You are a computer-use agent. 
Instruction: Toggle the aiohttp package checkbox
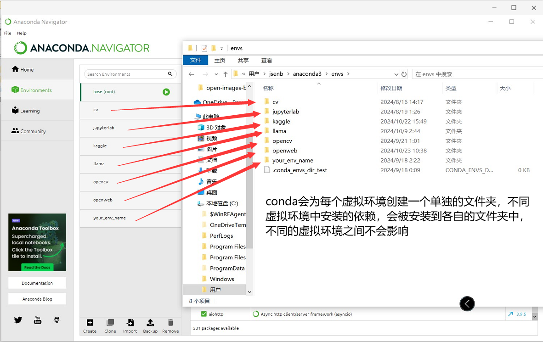204,314
